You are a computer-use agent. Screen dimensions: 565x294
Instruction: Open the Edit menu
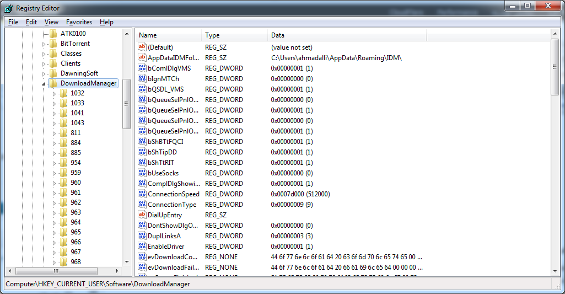tap(31, 22)
